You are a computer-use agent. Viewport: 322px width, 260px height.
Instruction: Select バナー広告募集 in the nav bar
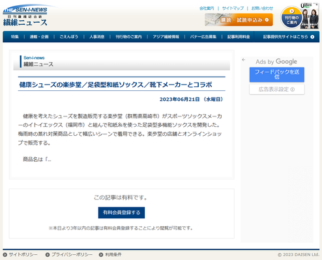(x=203, y=37)
